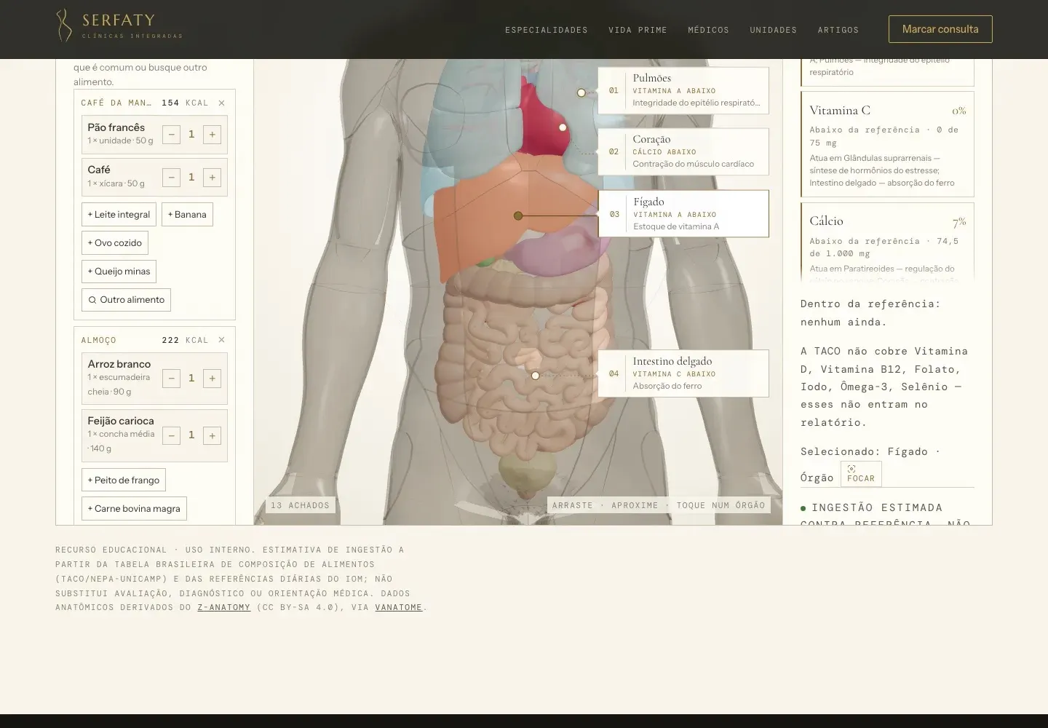Remove the Café da manhã meal

coord(222,103)
